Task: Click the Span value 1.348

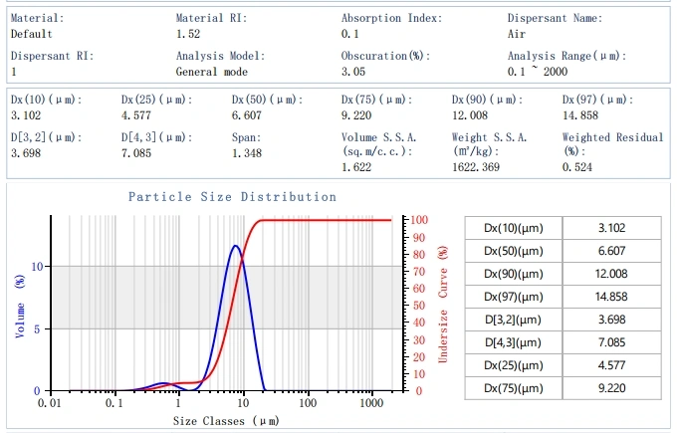Action: pos(249,153)
